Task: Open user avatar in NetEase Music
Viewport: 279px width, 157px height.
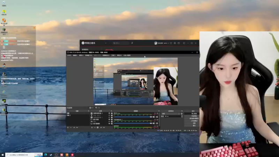Action: (156, 43)
